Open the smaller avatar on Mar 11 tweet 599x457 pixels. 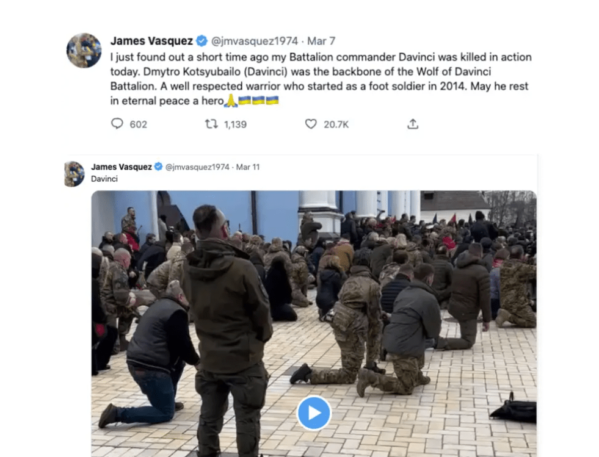pos(74,174)
